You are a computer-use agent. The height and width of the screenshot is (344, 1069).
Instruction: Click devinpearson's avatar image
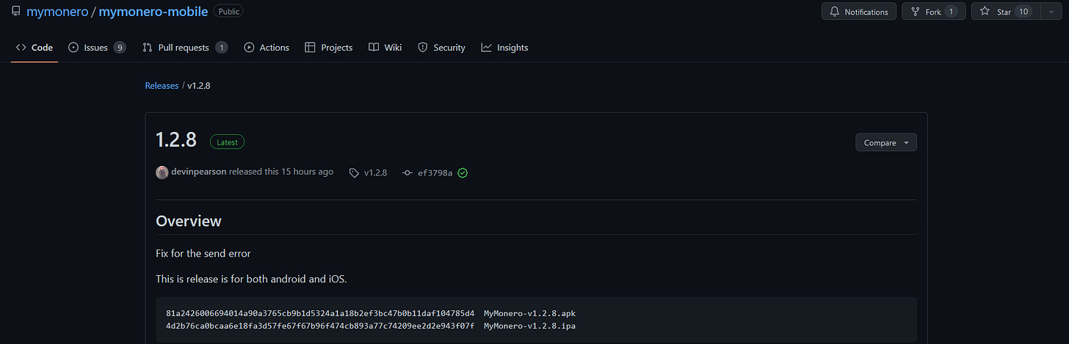(162, 172)
